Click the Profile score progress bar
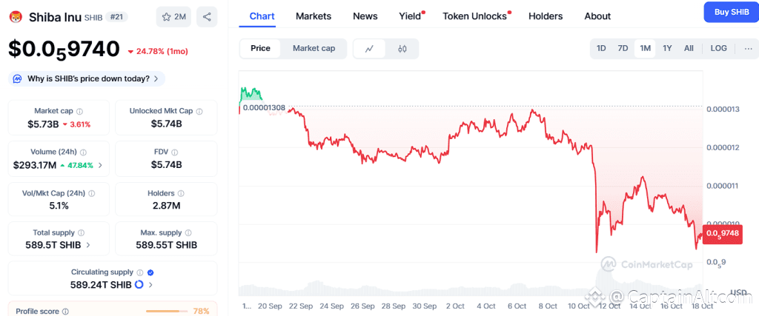The width and height of the screenshot is (759, 316). coord(167,312)
